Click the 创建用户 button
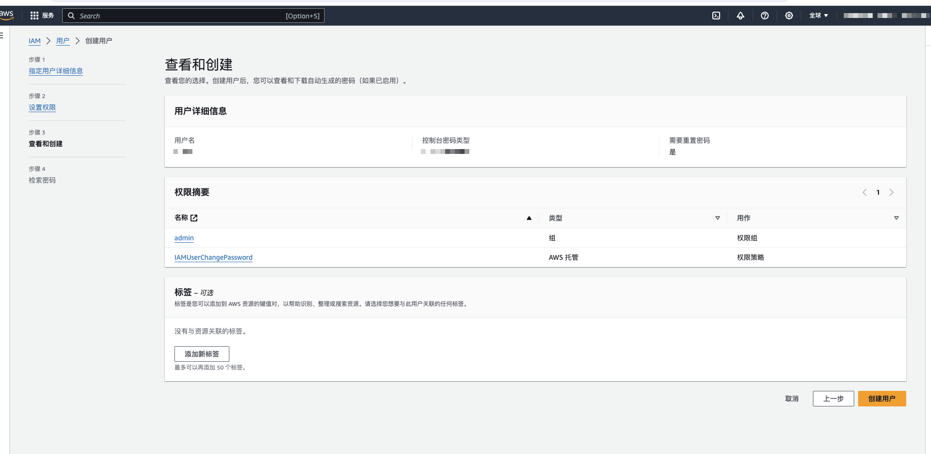Image resolution: width=931 pixels, height=454 pixels. point(882,399)
